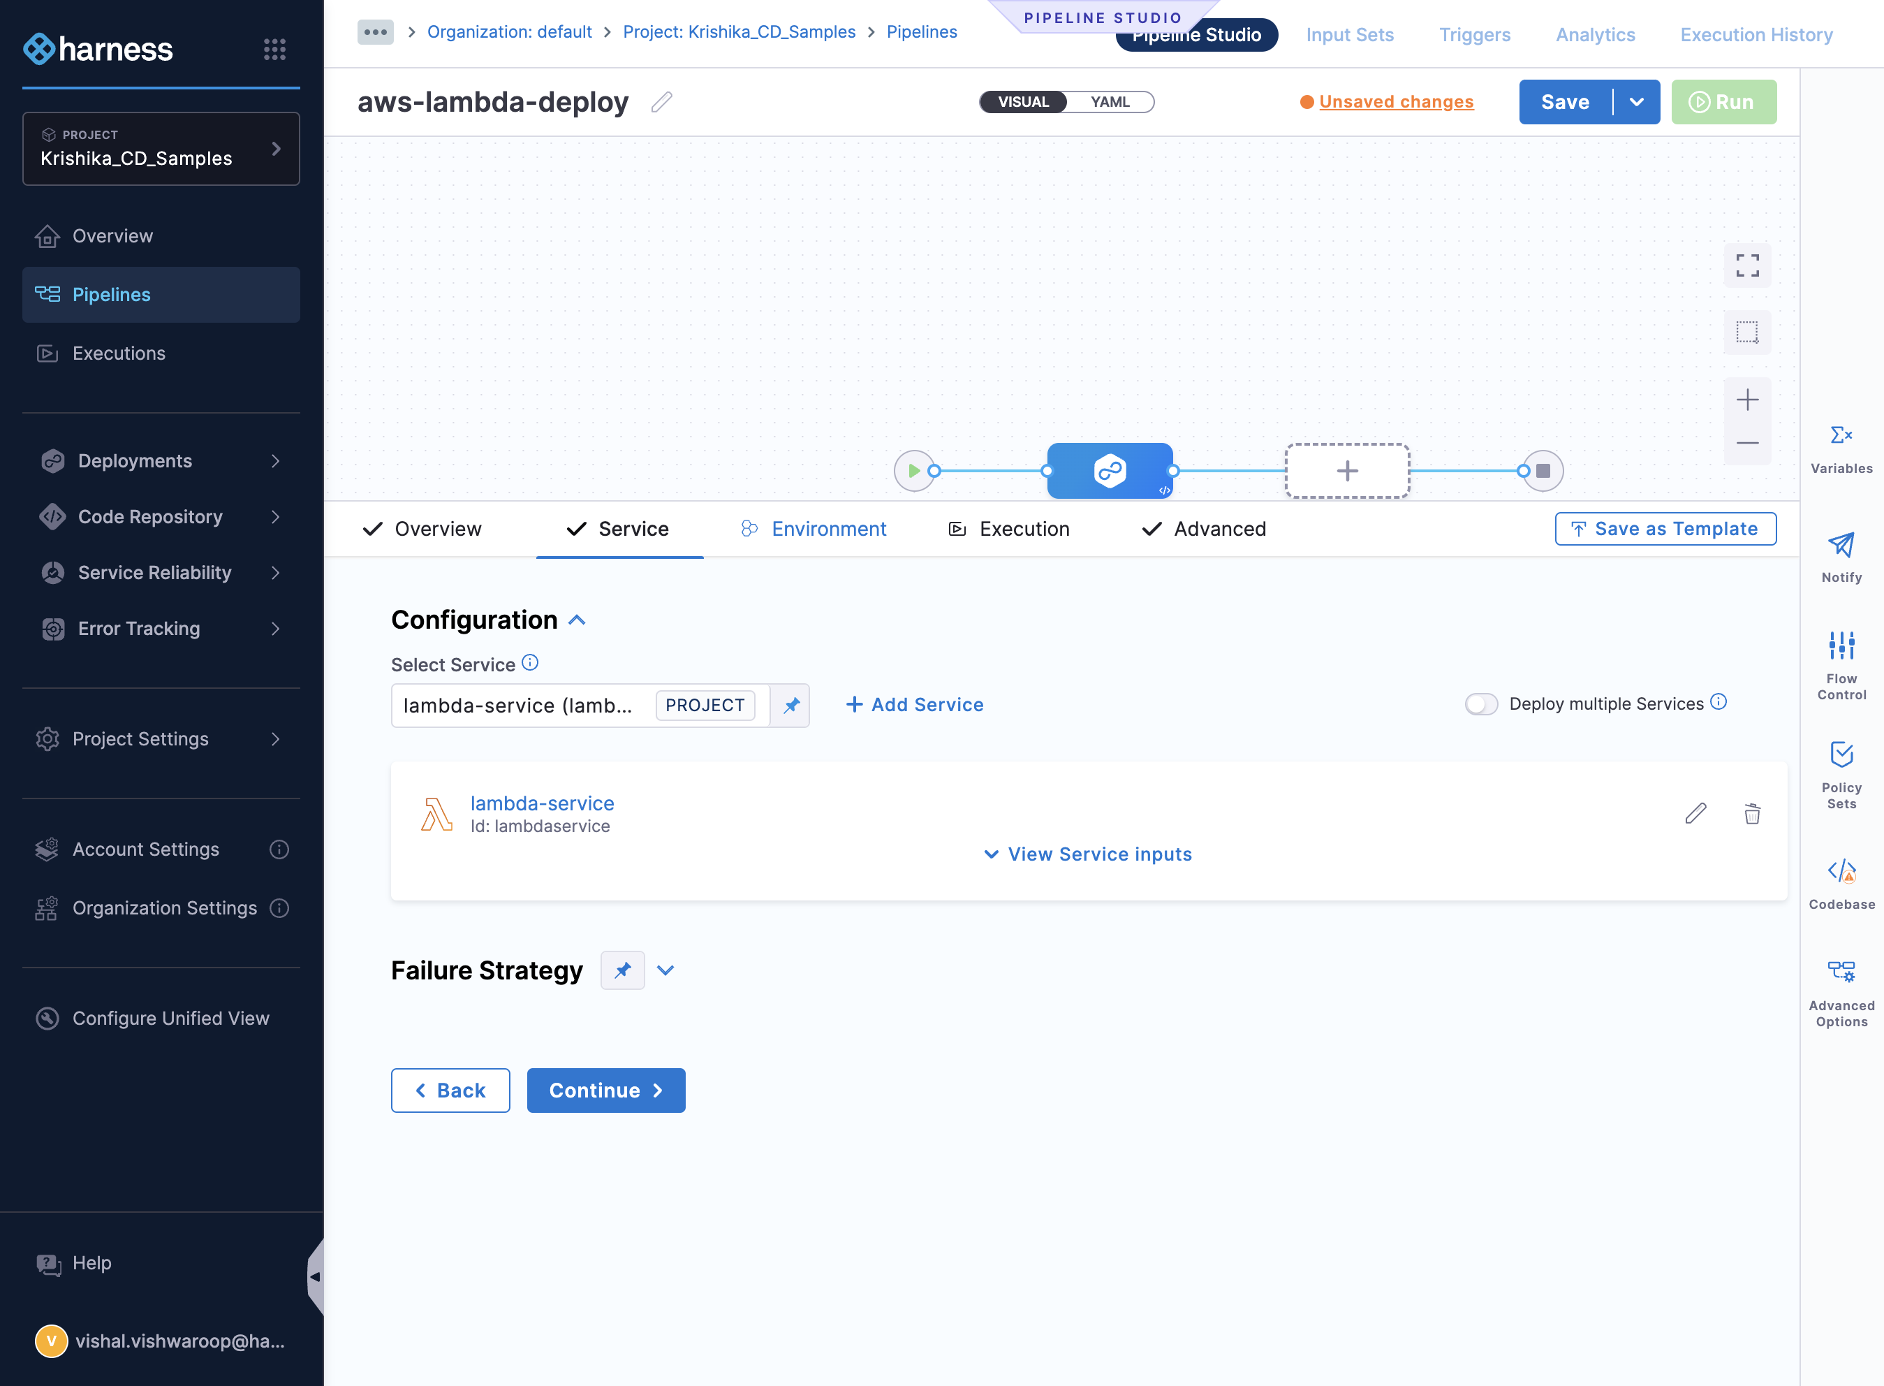Screen dimensions: 1884x1386
Task: Click Save as Template
Action: coord(1665,530)
